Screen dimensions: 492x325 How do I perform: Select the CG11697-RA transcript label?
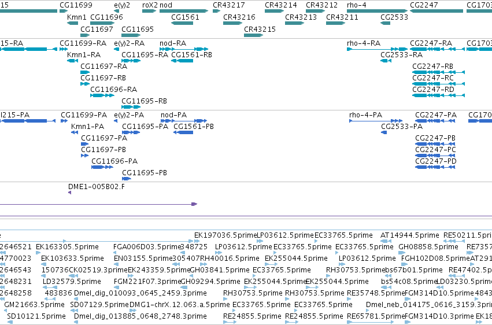(104, 66)
